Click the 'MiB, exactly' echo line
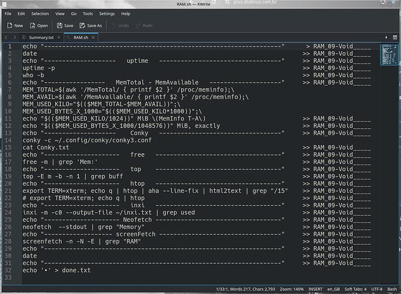 [121, 126]
